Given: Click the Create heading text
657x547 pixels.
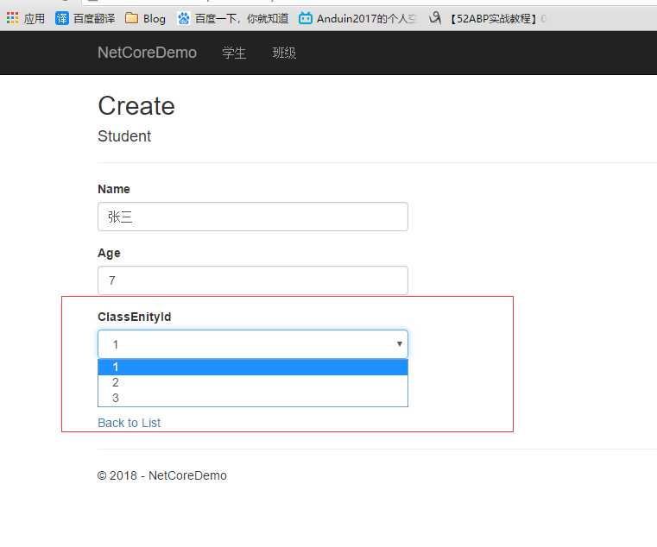Looking at the screenshot, I should [x=136, y=105].
